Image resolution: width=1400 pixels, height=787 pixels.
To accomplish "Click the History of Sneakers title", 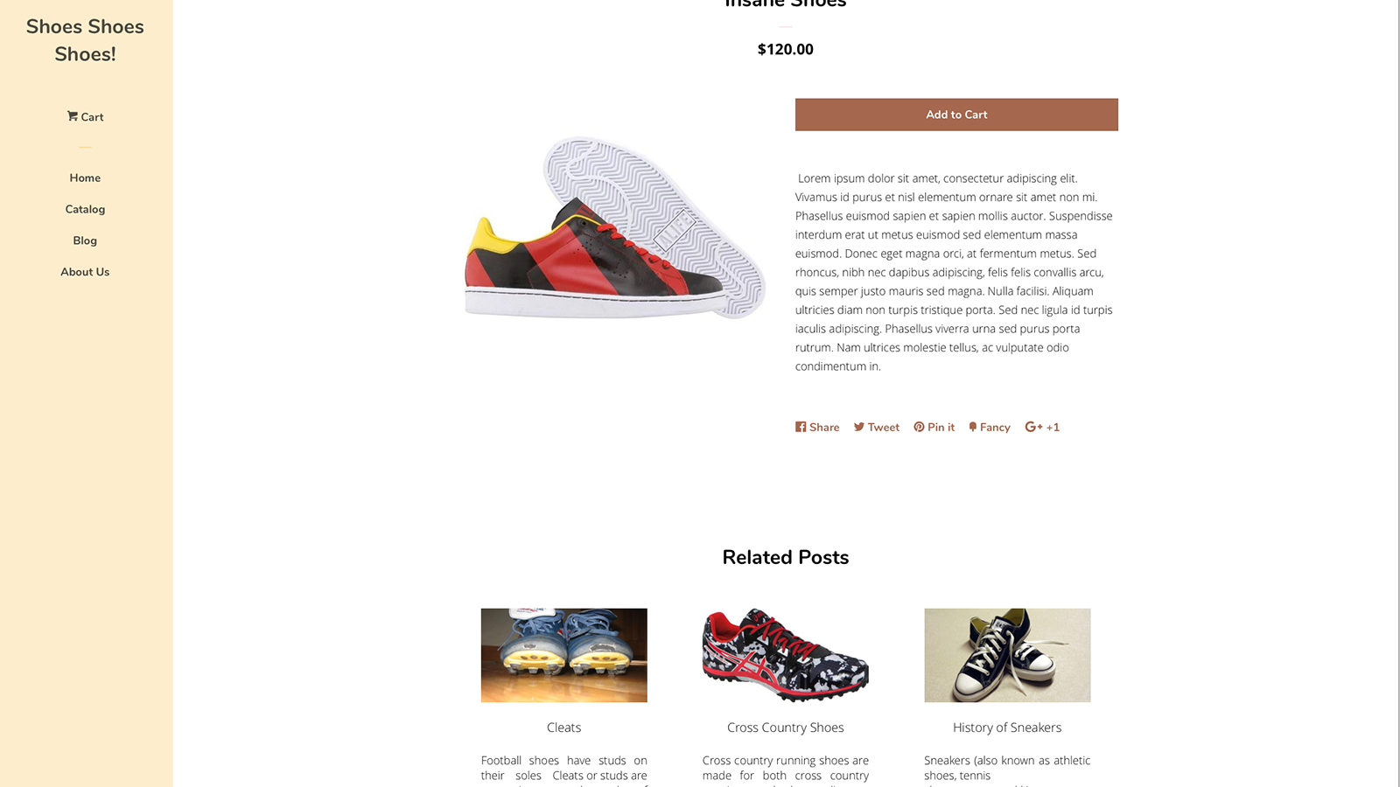I will pos(1007,728).
